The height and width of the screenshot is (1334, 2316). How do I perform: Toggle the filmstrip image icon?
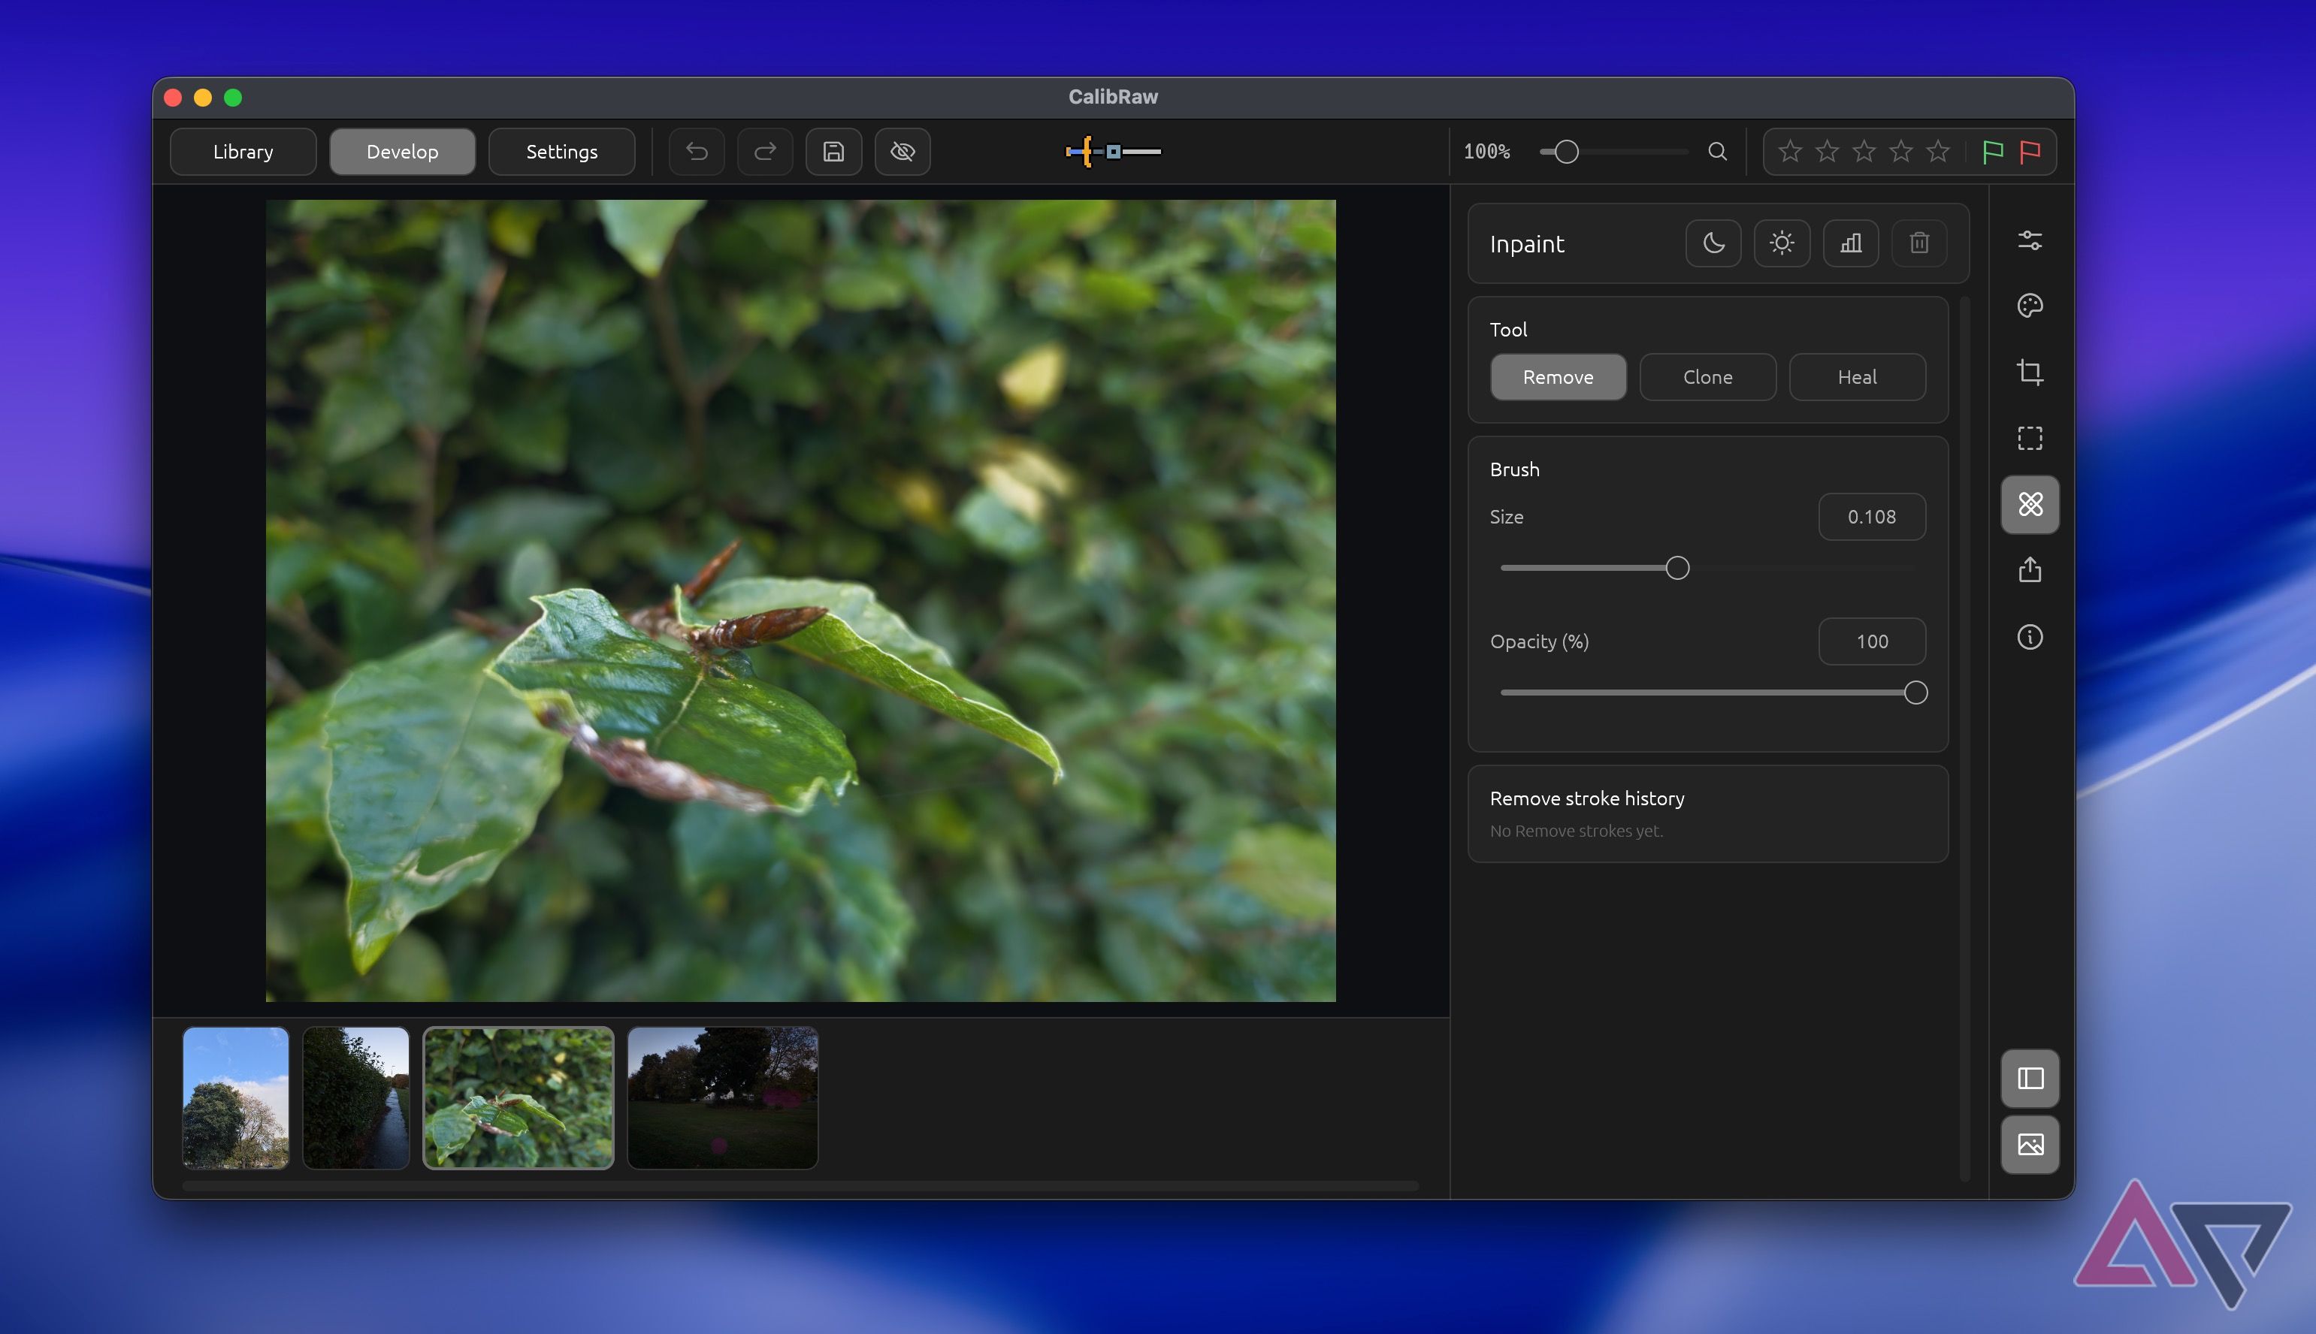click(x=2030, y=1145)
